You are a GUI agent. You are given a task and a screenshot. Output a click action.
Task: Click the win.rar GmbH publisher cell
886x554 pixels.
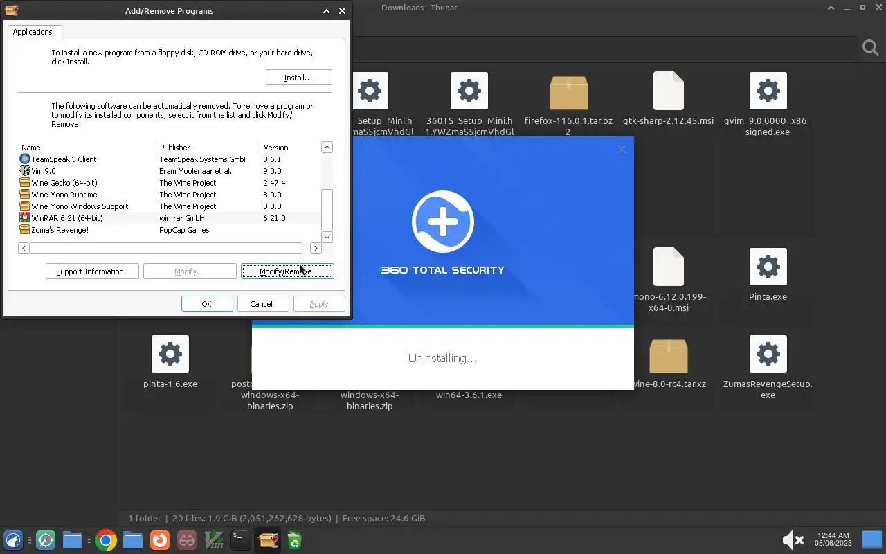(182, 218)
